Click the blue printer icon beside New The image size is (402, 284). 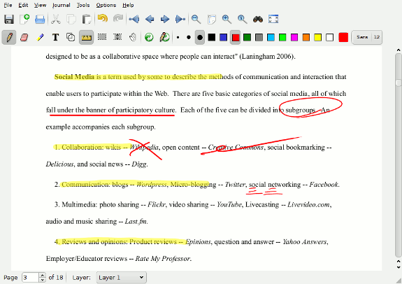(x=40, y=20)
